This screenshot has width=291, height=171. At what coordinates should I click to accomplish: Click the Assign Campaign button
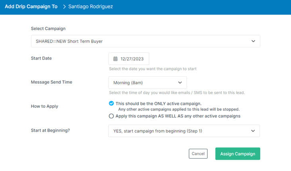[238, 154]
